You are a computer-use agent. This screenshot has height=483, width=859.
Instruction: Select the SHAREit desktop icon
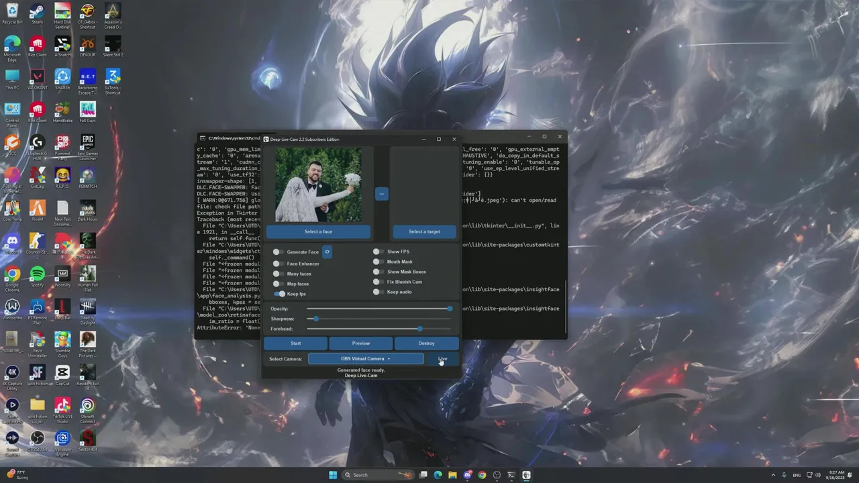coord(62,80)
